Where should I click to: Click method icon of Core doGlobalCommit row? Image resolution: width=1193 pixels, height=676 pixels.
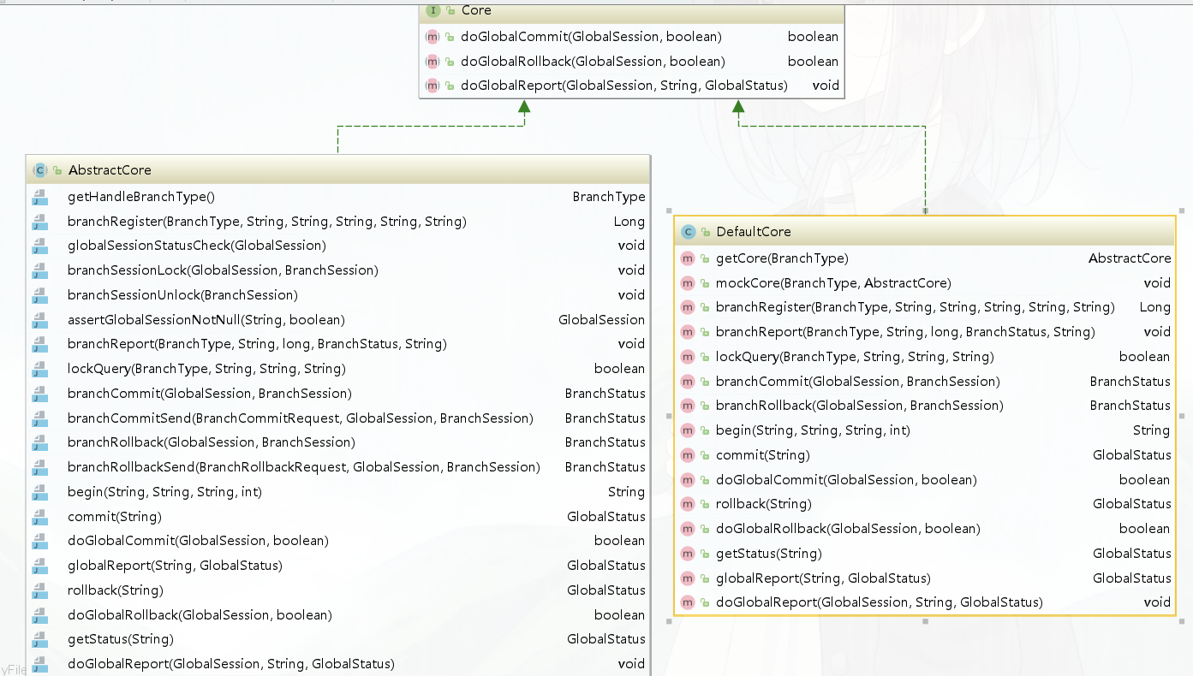coord(432,37)
